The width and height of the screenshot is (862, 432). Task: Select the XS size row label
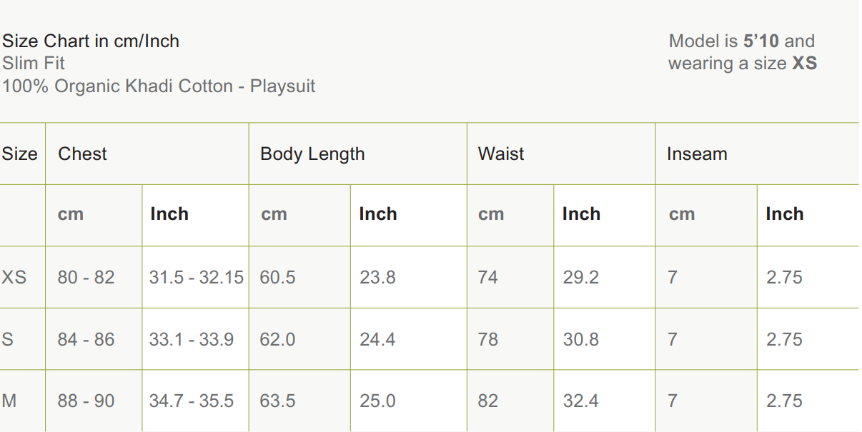coord(14,277)
